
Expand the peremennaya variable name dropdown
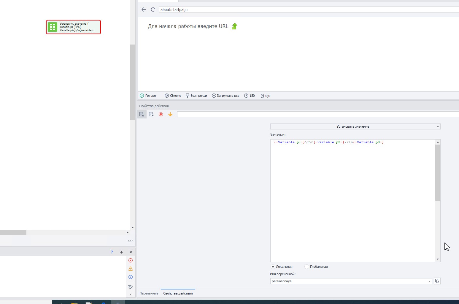[429, 281]
